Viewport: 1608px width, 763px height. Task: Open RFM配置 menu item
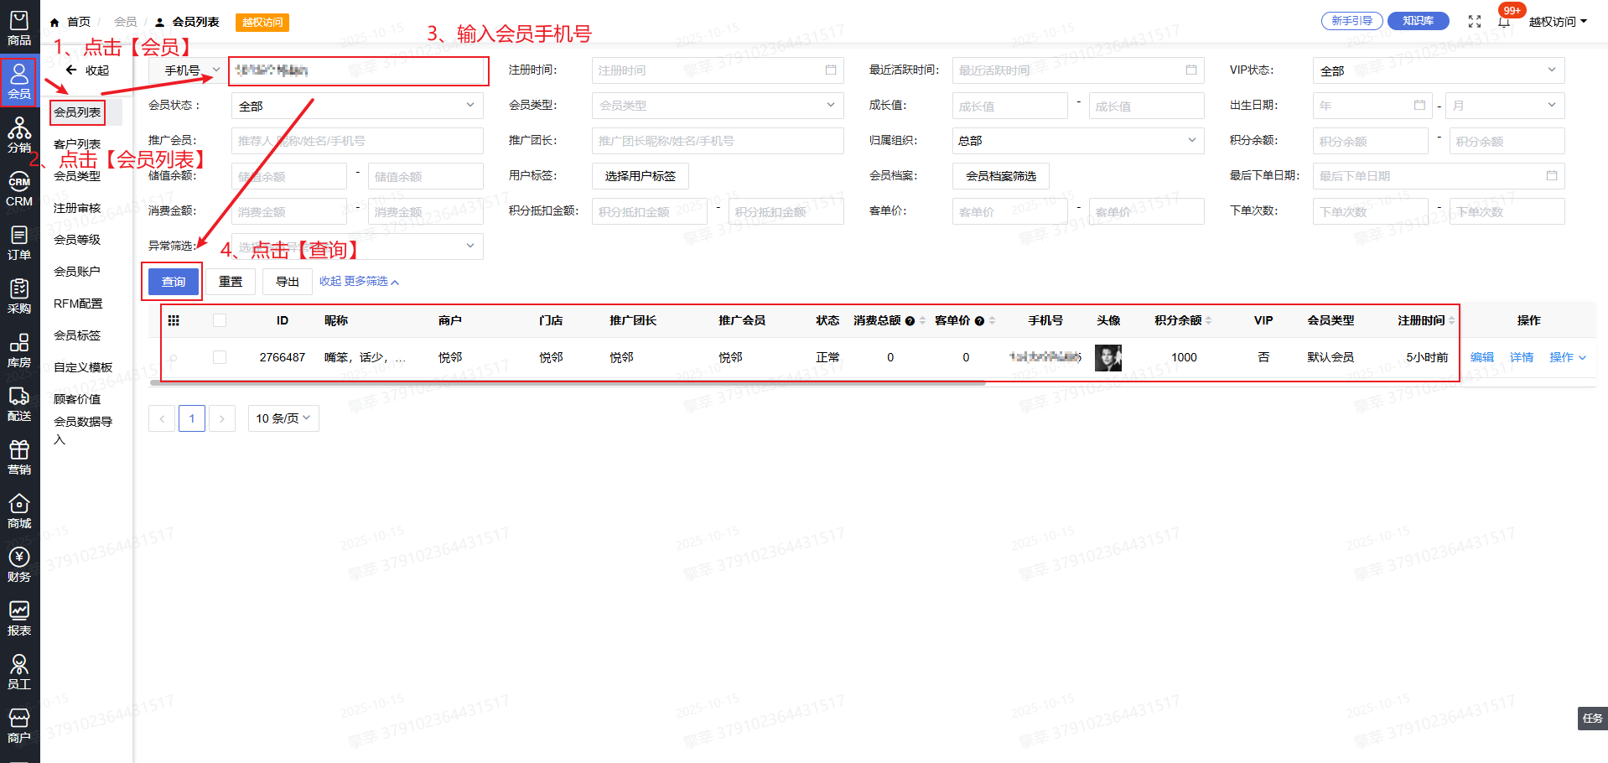pyautogui.click(x=78, y=304)
